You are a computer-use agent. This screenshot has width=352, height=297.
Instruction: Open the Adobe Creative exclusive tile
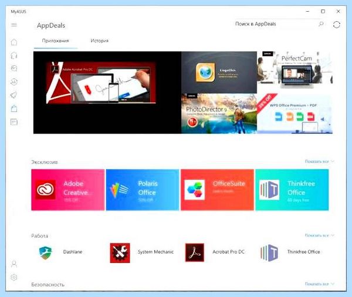(68, 190)
